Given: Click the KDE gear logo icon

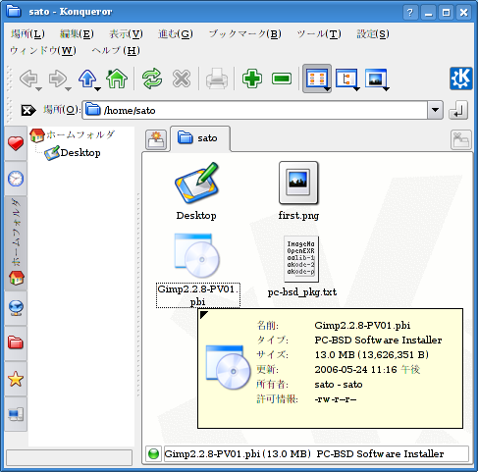Looking at the screenshot, I should pos(460,79).
